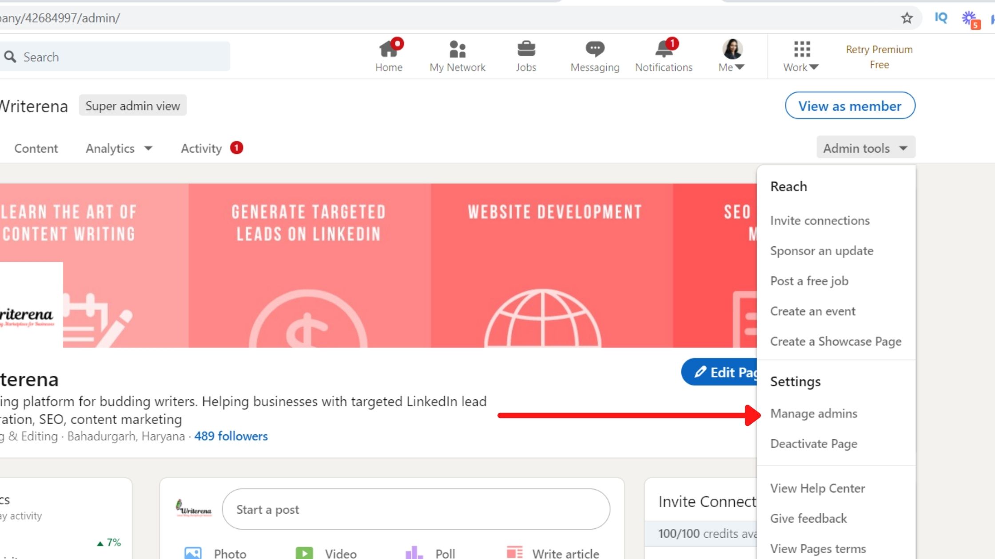Click the Start a post field
The width and height of the screenshot is (995, 559).
point(415,509)
